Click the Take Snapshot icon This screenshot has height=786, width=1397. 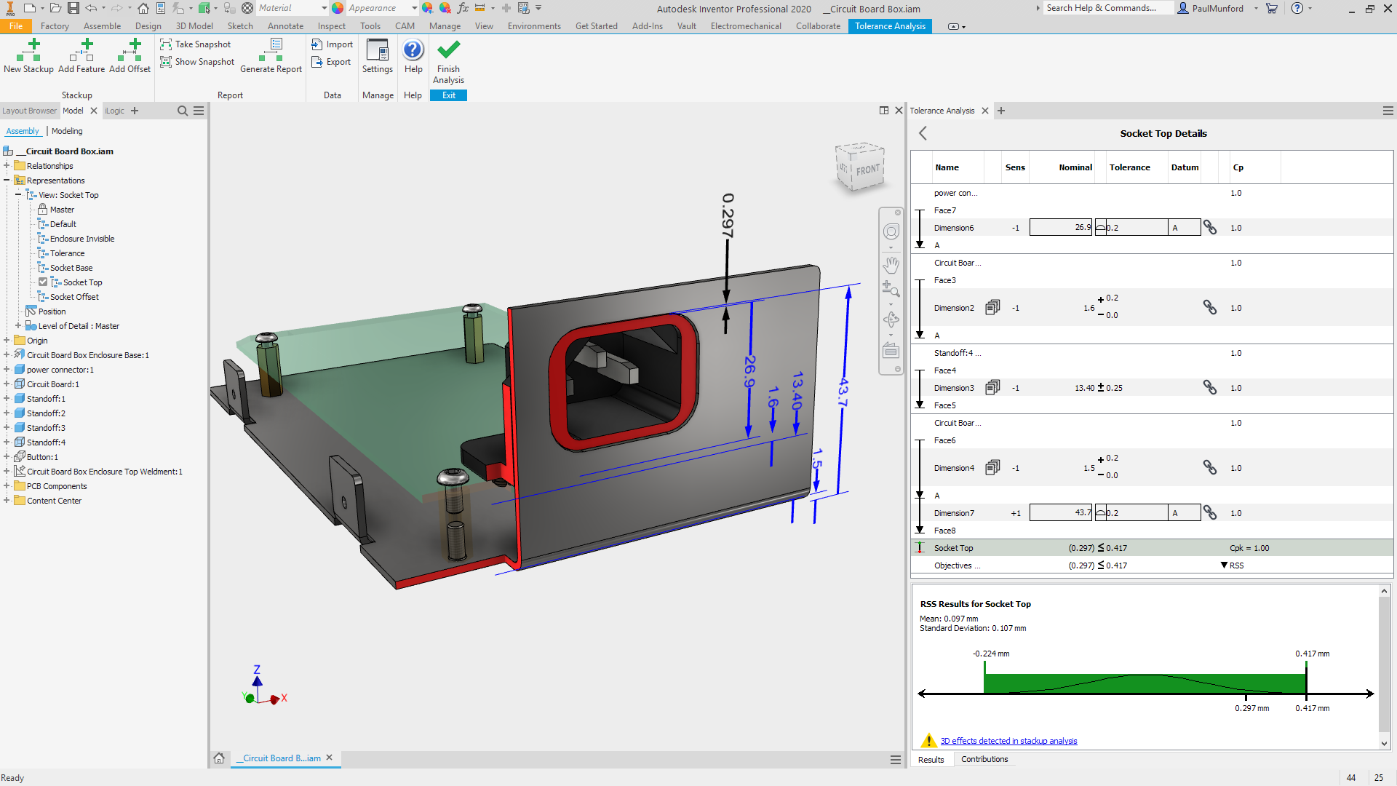coord(166,44)
